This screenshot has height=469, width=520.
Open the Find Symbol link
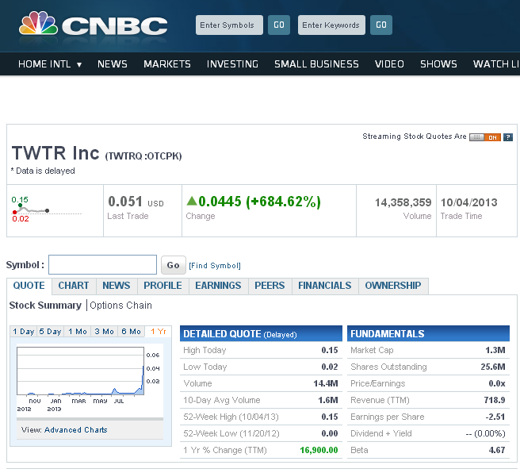point(215,266)
